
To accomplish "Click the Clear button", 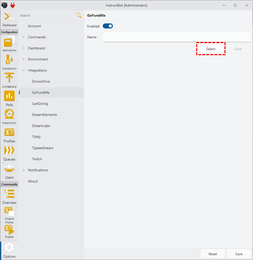I will click(x=238, y=49).
